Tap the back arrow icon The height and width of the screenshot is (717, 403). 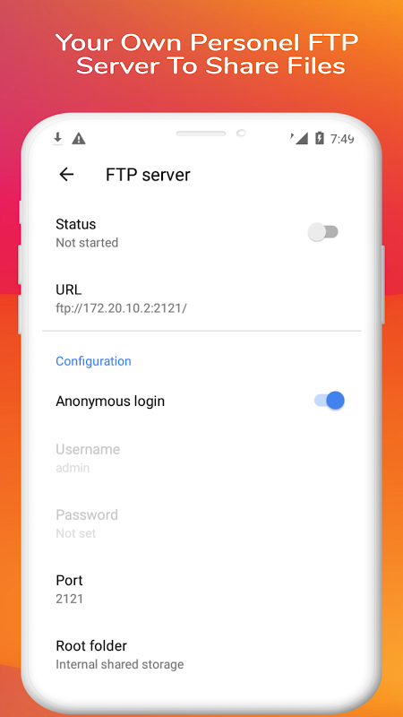pos(66,175)
